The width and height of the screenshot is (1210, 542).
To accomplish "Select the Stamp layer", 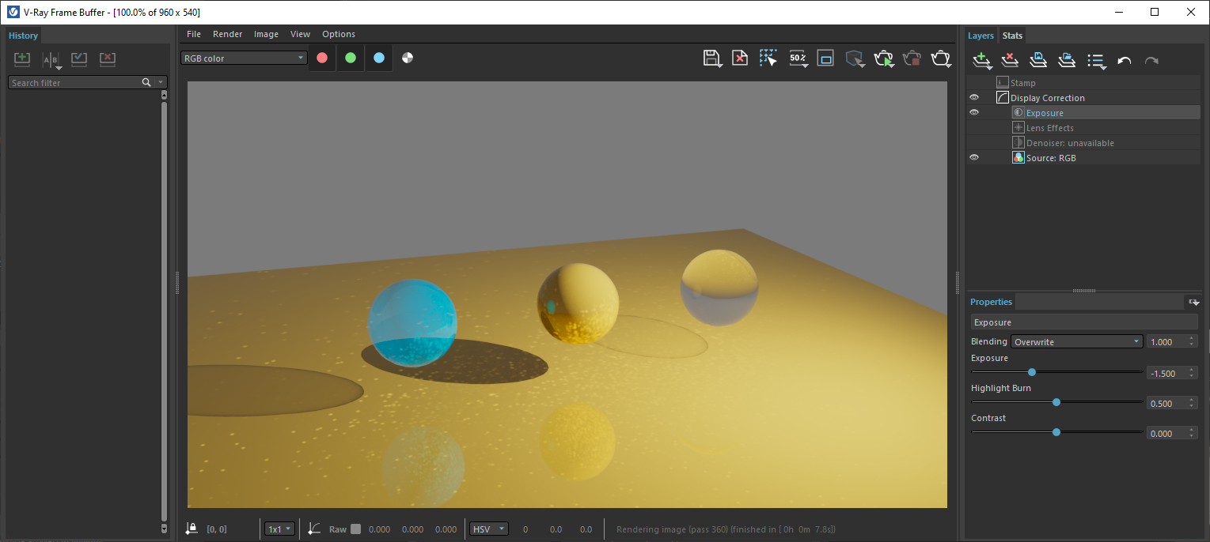I will coord(1022,83).
